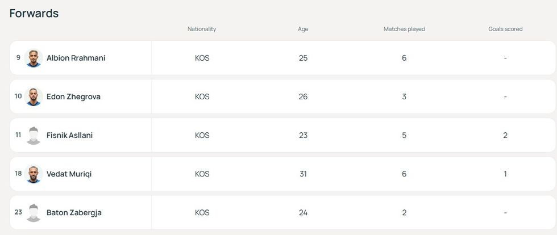
Task: Click the Age column header
Action: click(303, 29)
